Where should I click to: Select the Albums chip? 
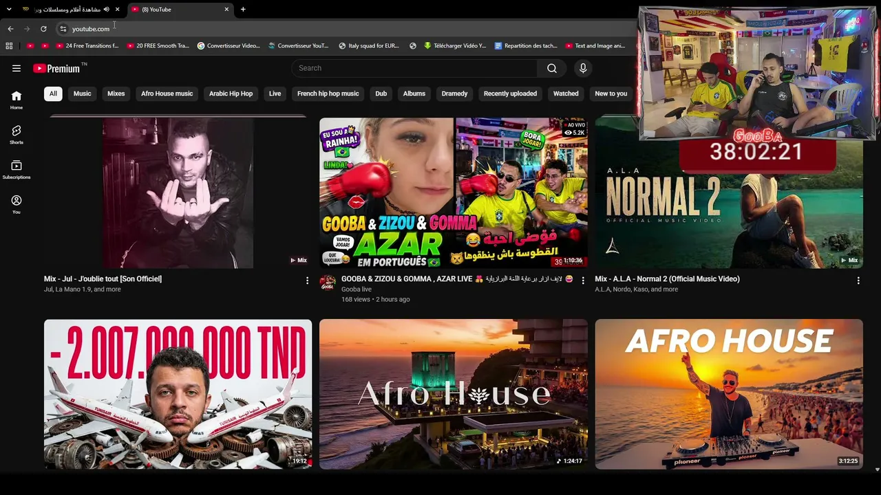pyautogui.click(x=414, y=93)
